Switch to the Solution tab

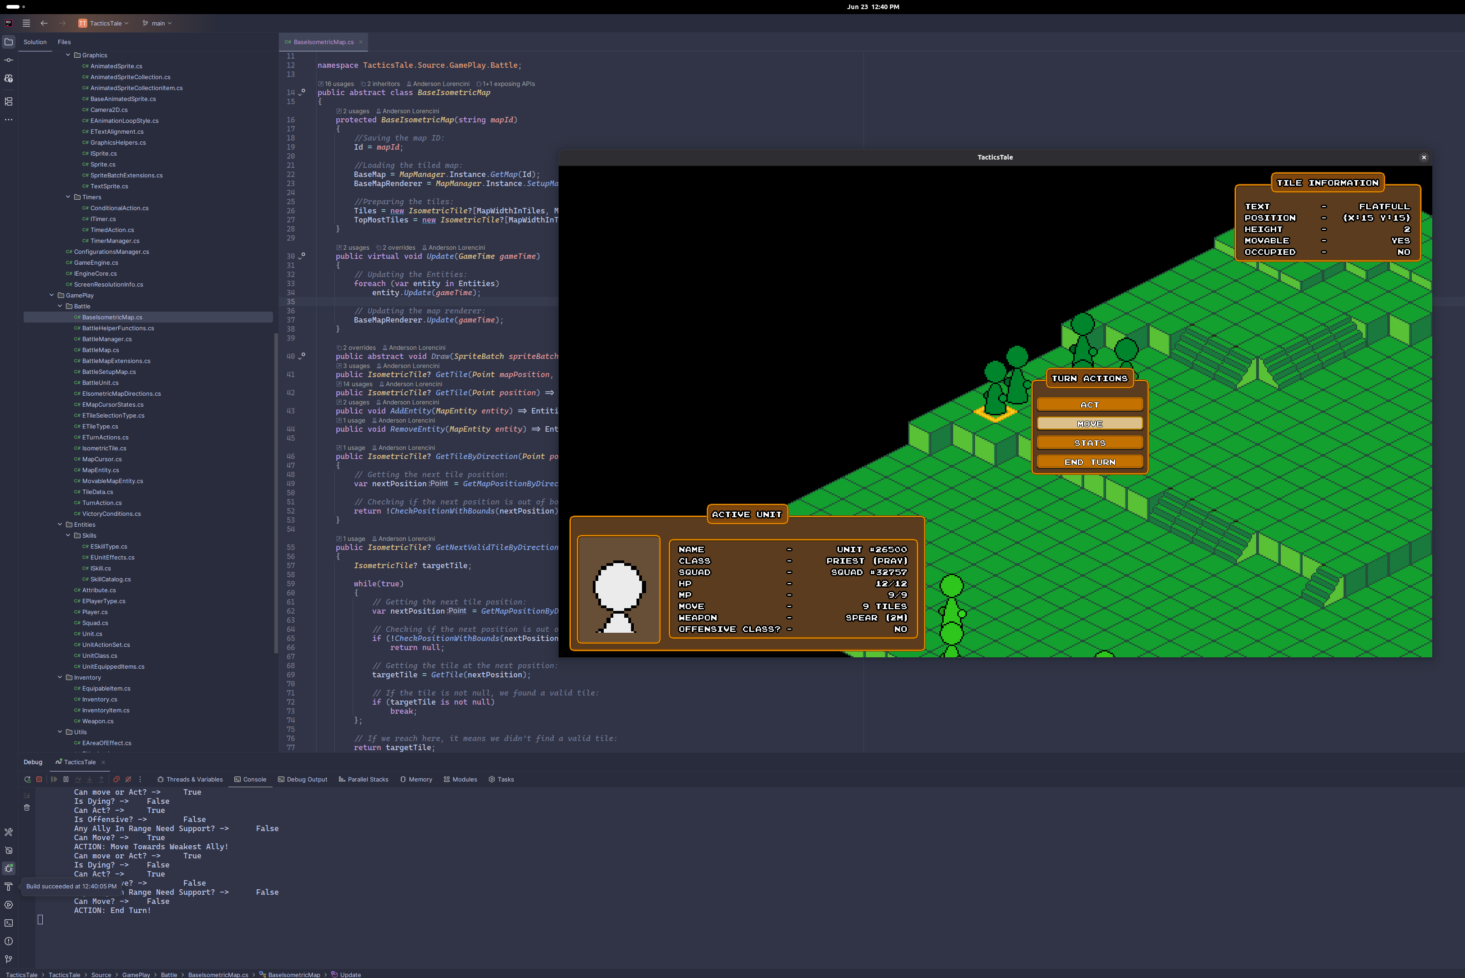click(x=35, y=42)
